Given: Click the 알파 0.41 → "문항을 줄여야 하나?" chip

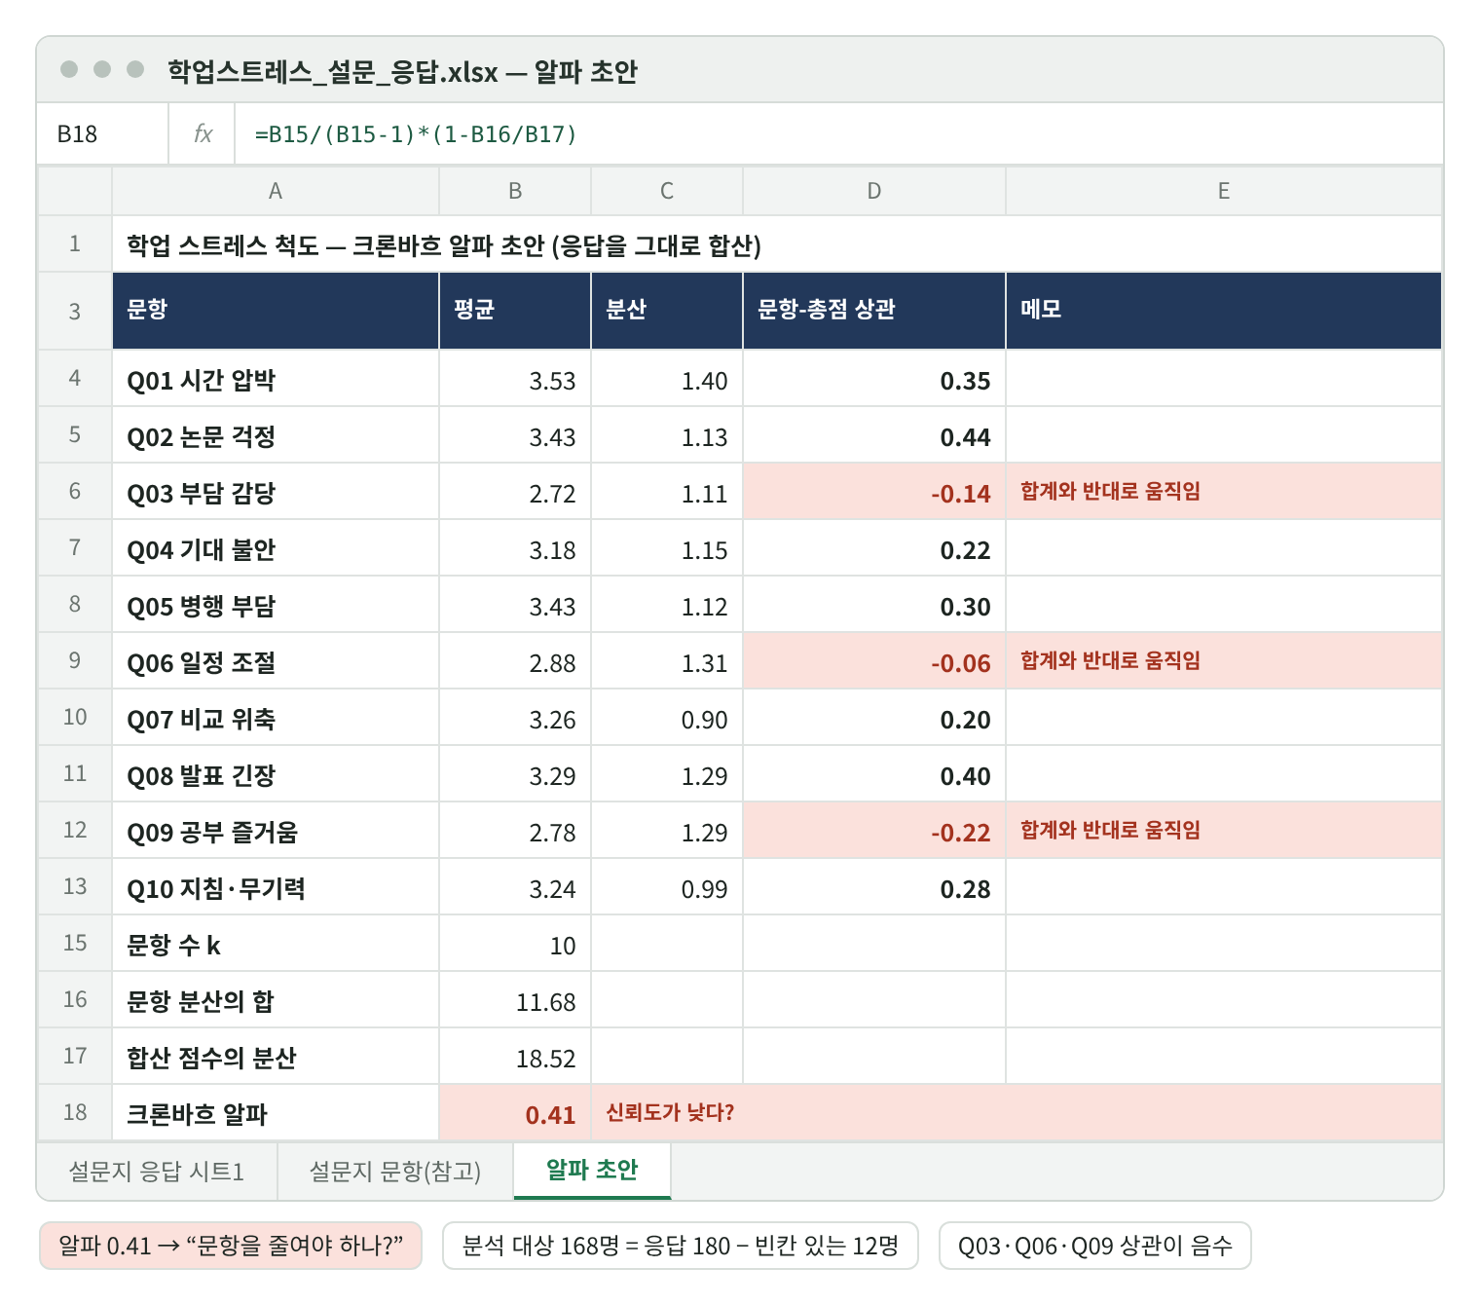Looking at the screenshot, I should [x=231, y=1246].
